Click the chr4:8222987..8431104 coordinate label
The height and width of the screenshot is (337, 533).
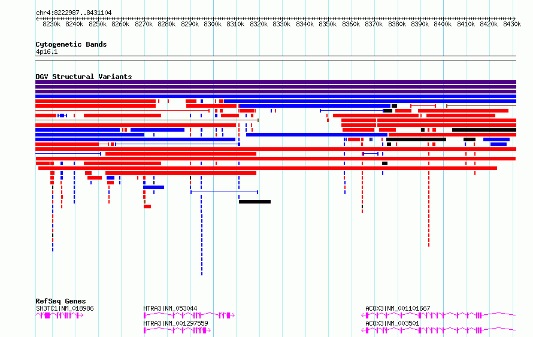click(74, 13)
